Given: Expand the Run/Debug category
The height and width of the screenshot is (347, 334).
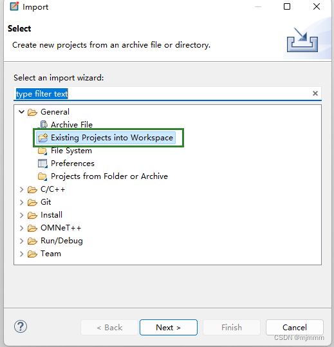Looking at the screenshot, I should click(21, 241).
